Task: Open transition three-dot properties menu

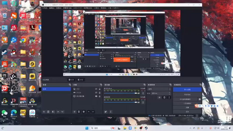Action: point(169,98)
